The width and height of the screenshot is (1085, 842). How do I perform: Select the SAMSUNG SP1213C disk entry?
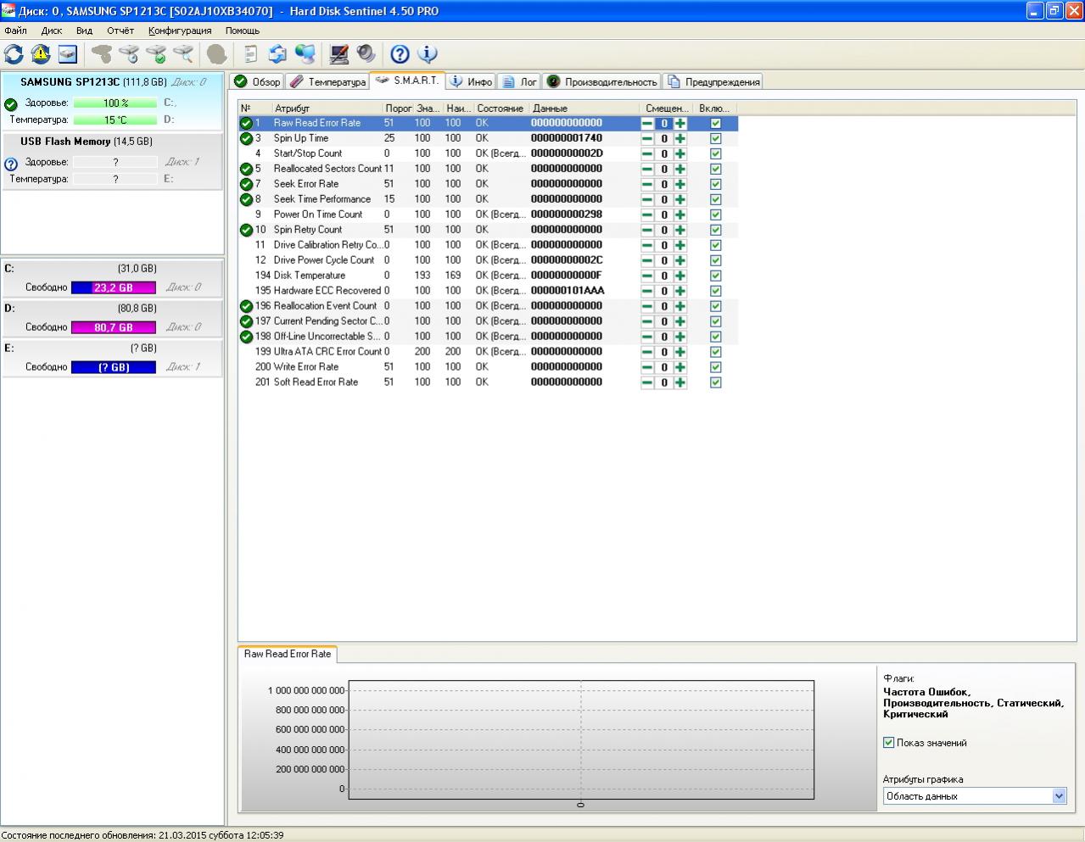(113, 102)
